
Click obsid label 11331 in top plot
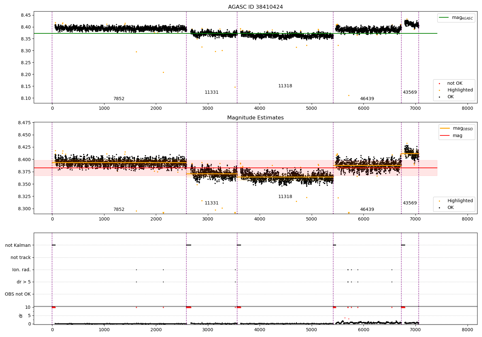(x=211, y=92)
